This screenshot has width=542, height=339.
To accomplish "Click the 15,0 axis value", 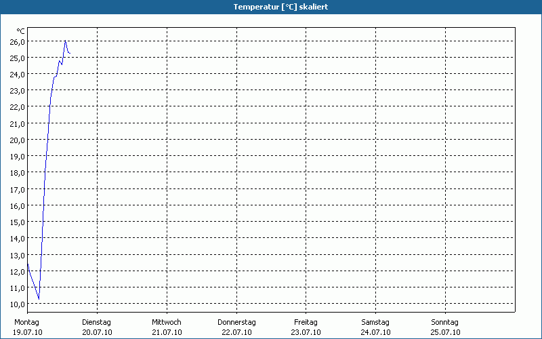I will [18, 222].
